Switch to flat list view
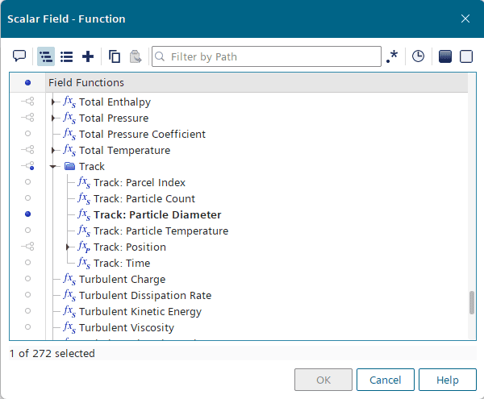This screenshot has width=484, height=399. click(x=67, y=56)
